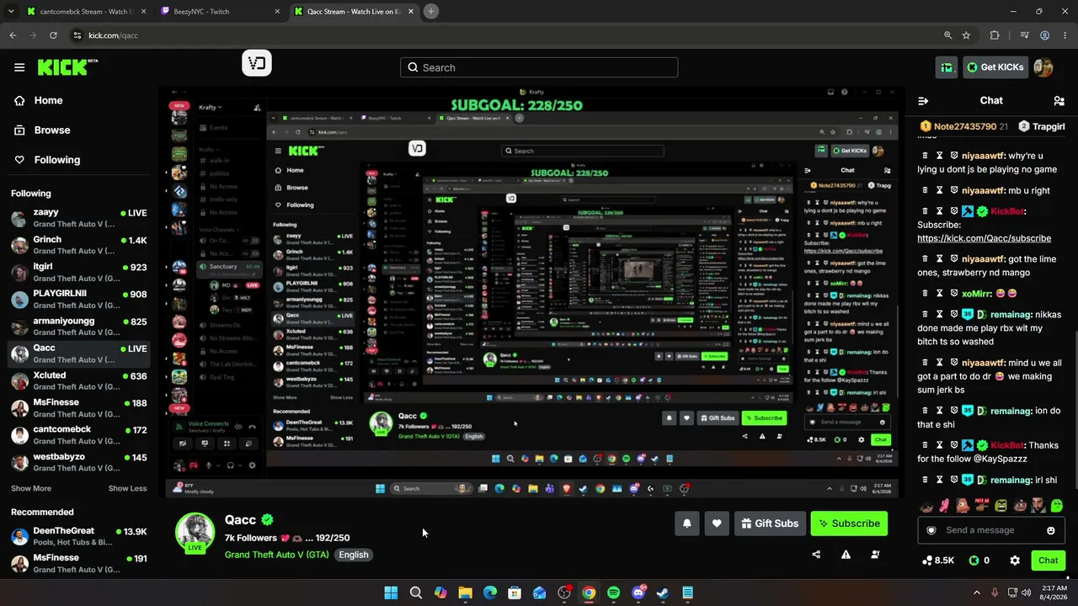Viewport: 1078px width, 606px height.
Task: Collapse the list with Show Less
Action: pos(127,488)
